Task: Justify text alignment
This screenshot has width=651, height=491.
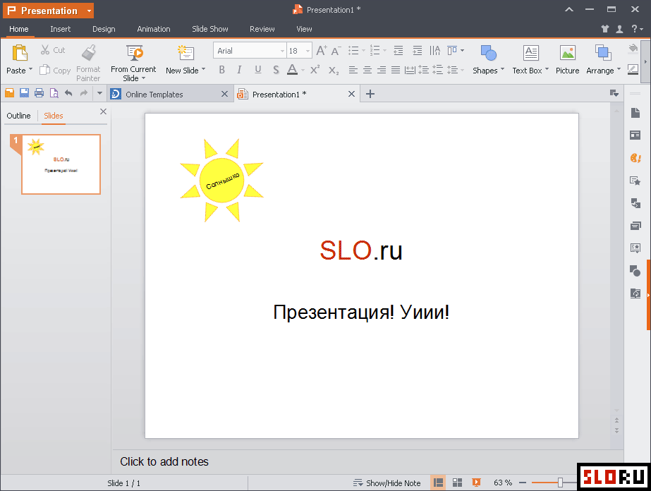Action: pyautogui.click(x=396, y=70)
